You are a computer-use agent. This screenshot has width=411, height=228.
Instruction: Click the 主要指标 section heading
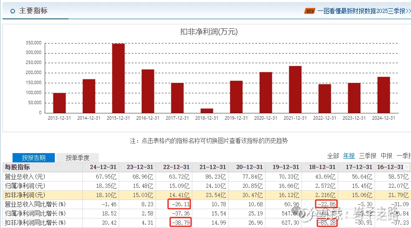(33, 10)
